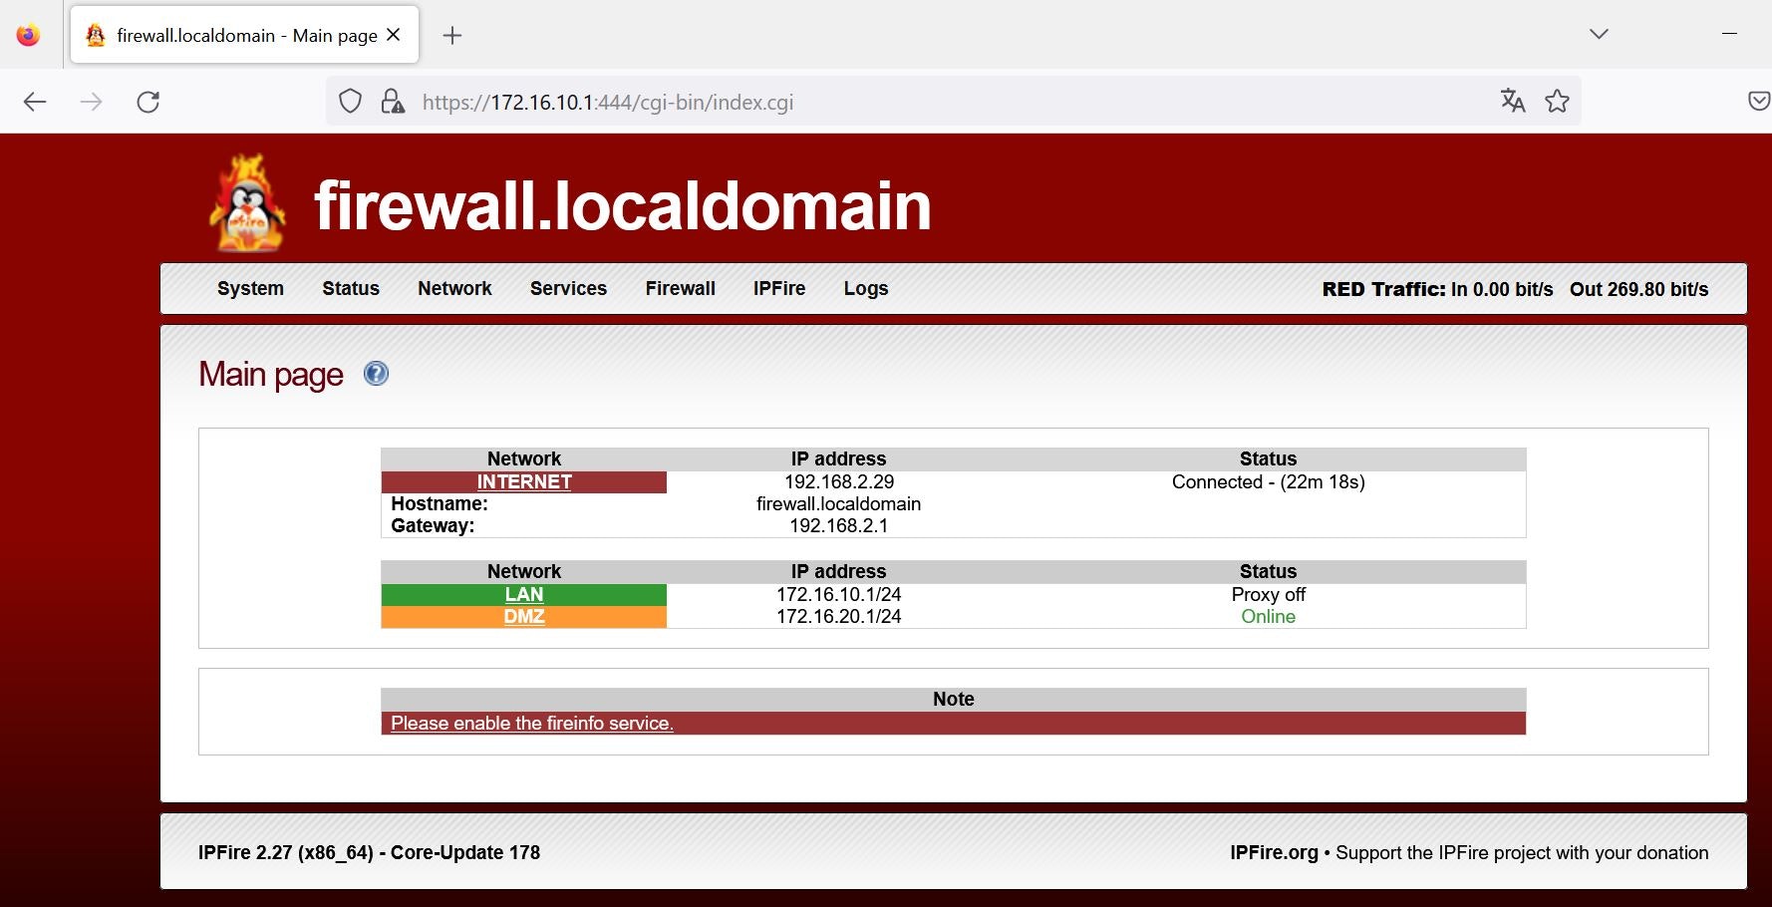Click 'Support the IPFire project with your donation'
The image size is (1772, 907).
click(1522, 852)
